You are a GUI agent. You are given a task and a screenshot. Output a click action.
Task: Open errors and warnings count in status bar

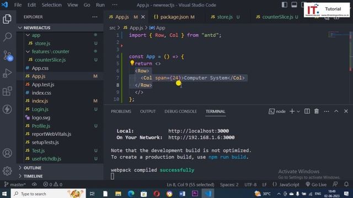pyautogui.click(x=53, y=185)
